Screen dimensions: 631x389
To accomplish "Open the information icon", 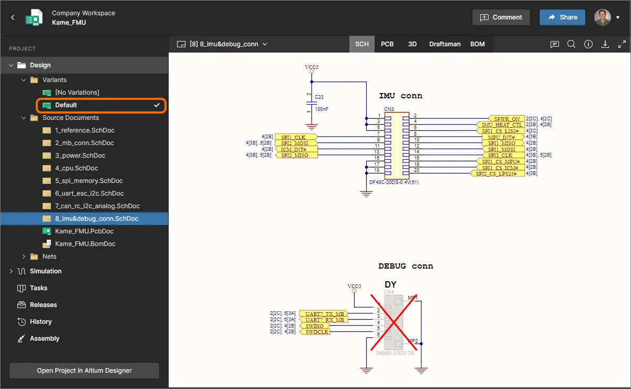I will pyautogui.click(x=588, y=44).
